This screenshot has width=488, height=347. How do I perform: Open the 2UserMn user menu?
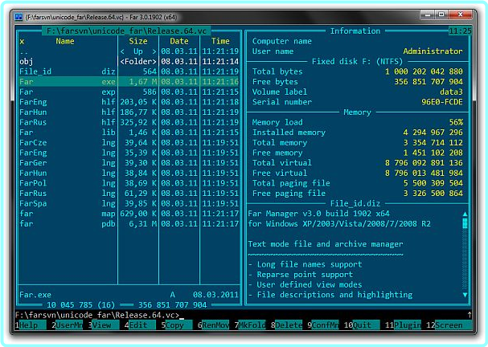coord(68,325)
